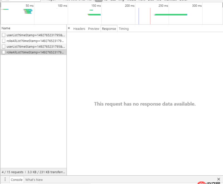Filter by Media requests
Screen dimensions: 223x184
pos(131,1)
